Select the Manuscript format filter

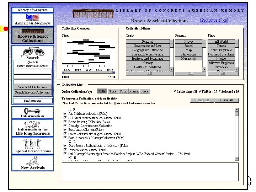(189, 58)
